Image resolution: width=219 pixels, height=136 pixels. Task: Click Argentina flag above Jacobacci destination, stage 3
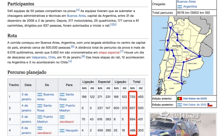(62, 117)
